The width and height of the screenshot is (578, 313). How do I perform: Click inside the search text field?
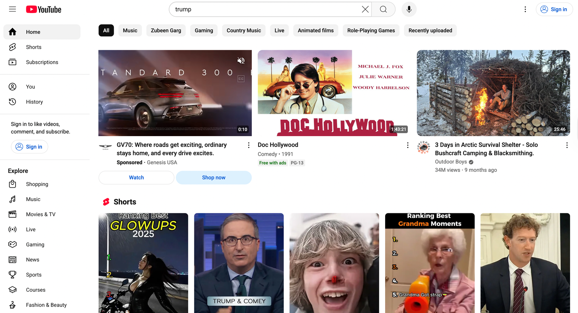click(x=266, y=9)
